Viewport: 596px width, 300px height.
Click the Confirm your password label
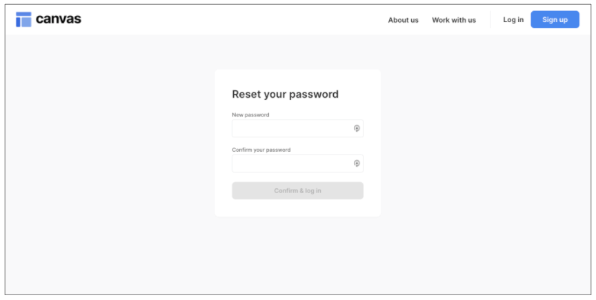(x=261, y=150)
